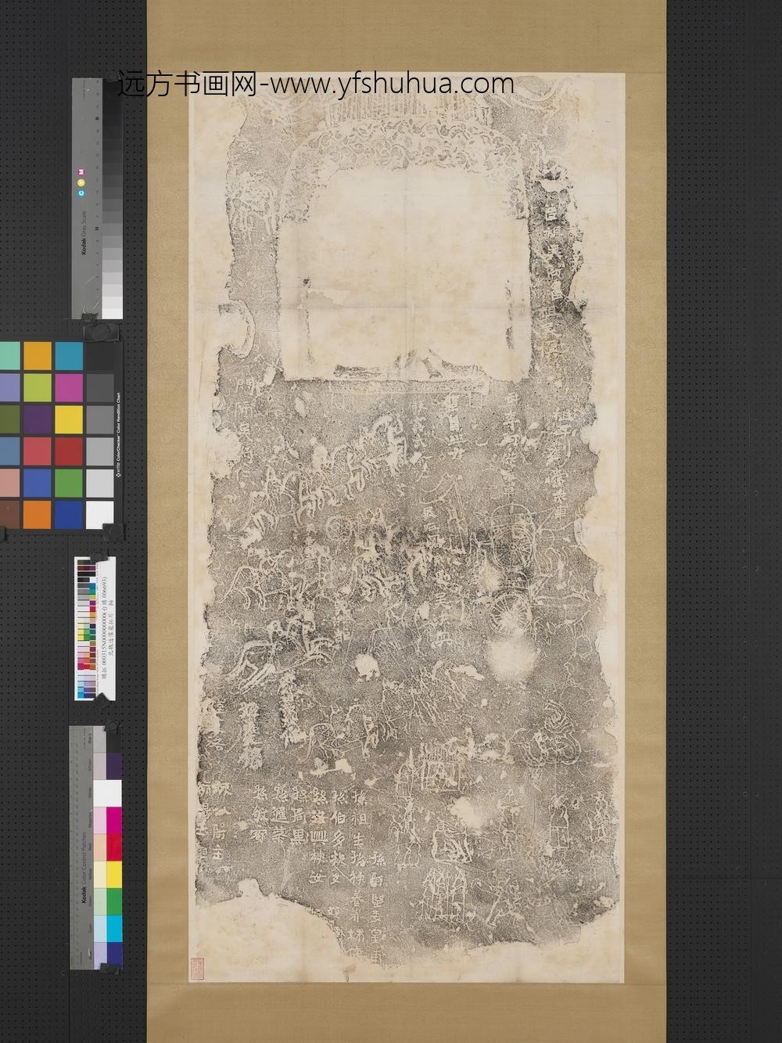Click the Kodak Color Control Patches label
The image size is (782, 1043).
point(82,869)
